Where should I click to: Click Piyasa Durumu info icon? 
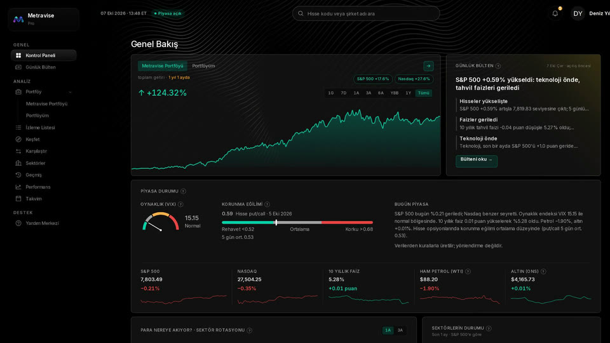pos(183,191)
